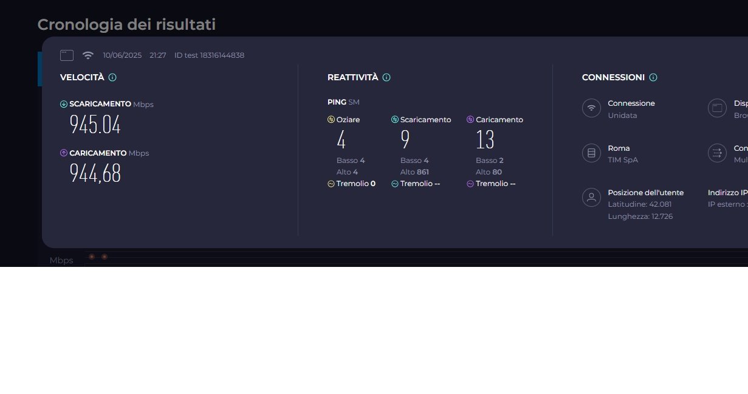The width and height of the screenshot is (748, 394).
Task: Click the info icon next to CONNESSIONI
Action: point(653,77)
